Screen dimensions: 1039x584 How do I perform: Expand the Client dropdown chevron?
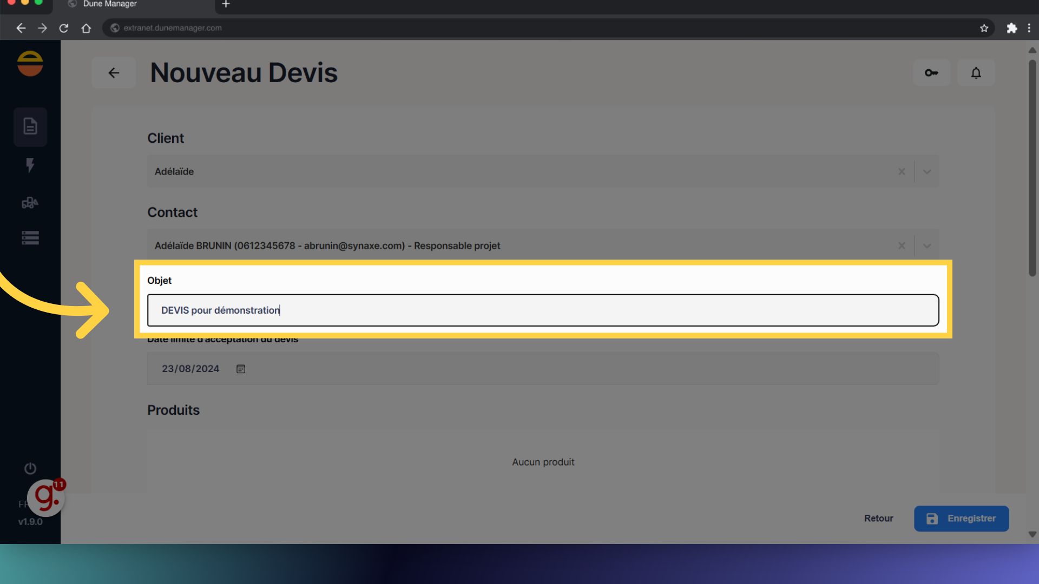(x=927, y=171)
